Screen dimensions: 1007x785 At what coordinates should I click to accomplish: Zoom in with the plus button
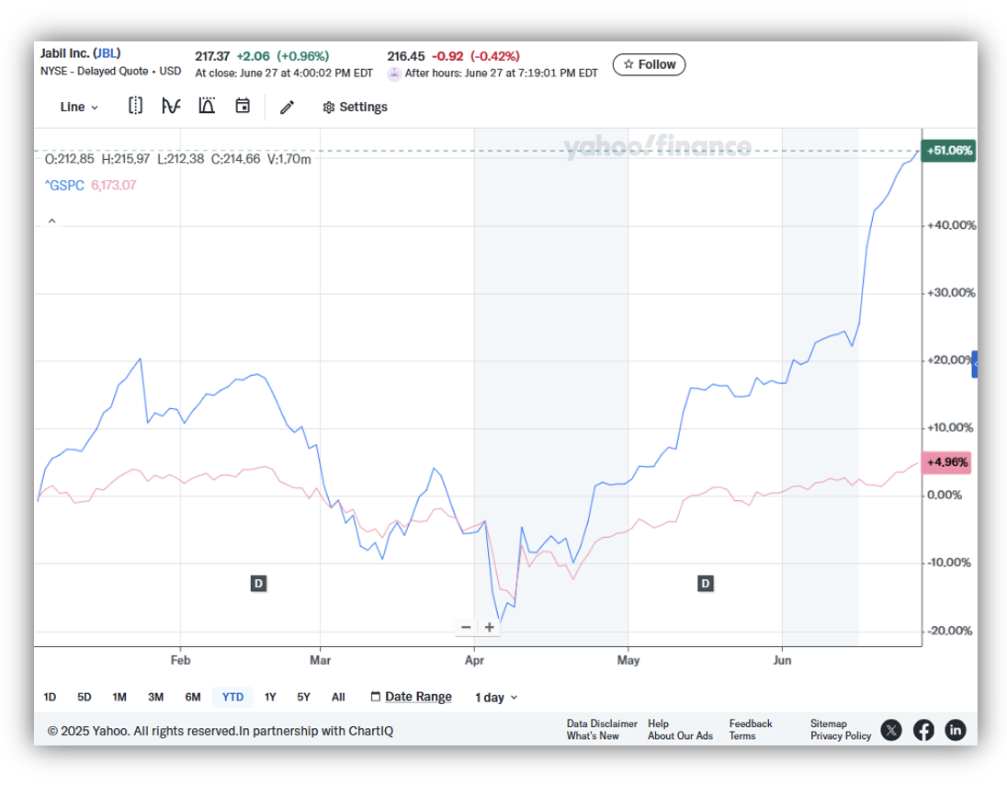[x=490, y=627]
